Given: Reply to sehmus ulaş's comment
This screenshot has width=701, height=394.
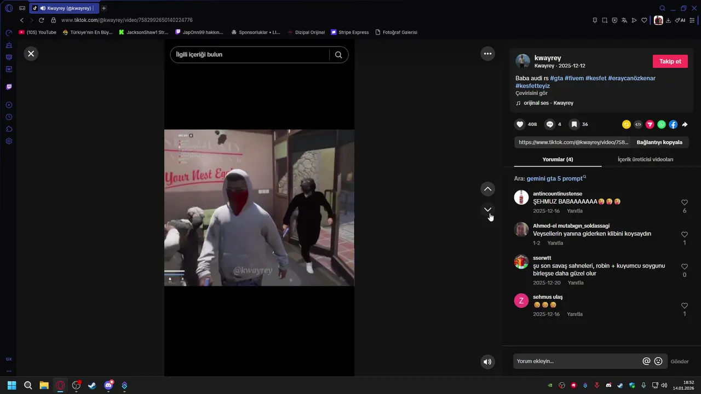Looking at the screenshot, I should coord(574,314).
